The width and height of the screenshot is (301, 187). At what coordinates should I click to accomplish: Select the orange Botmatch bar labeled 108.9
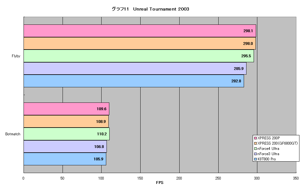coord(66,121)
